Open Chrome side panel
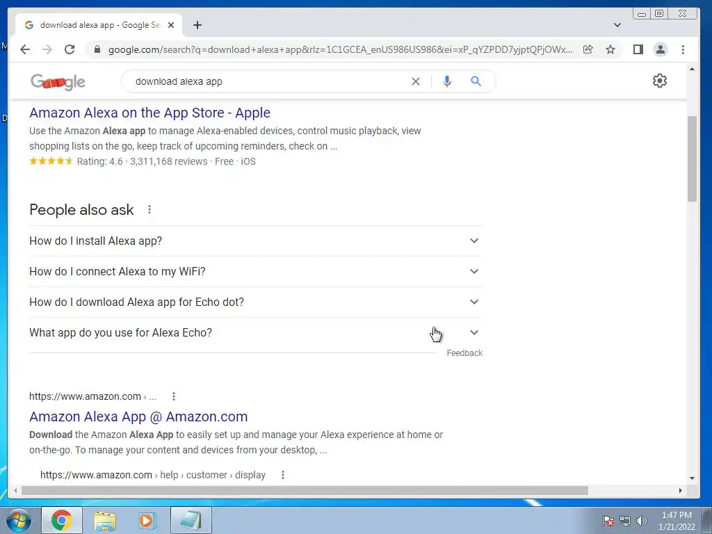The image size is (712, 534). pos(638,49)
